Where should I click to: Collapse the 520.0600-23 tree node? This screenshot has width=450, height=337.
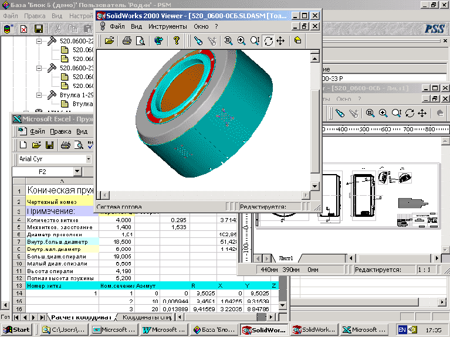pyautogui.click(x=39, y=68)
